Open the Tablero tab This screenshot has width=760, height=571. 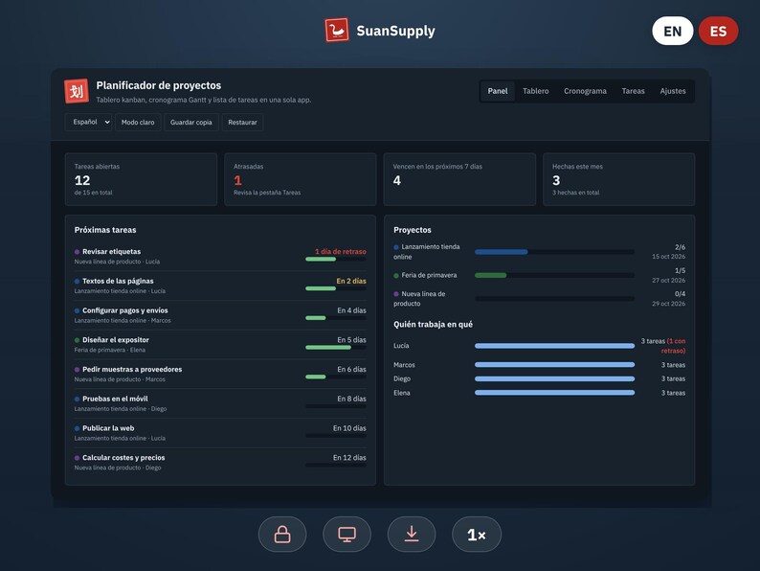point(536,91)
